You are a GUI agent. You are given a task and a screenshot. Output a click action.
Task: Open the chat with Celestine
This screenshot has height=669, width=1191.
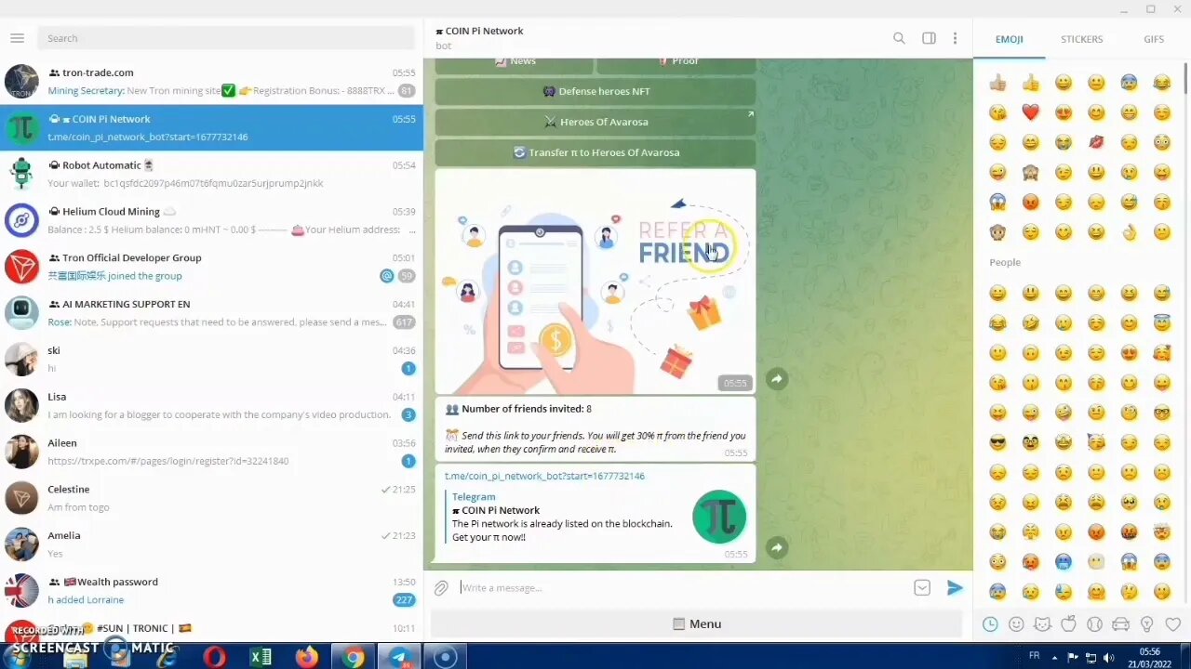[x=211, y=498]
